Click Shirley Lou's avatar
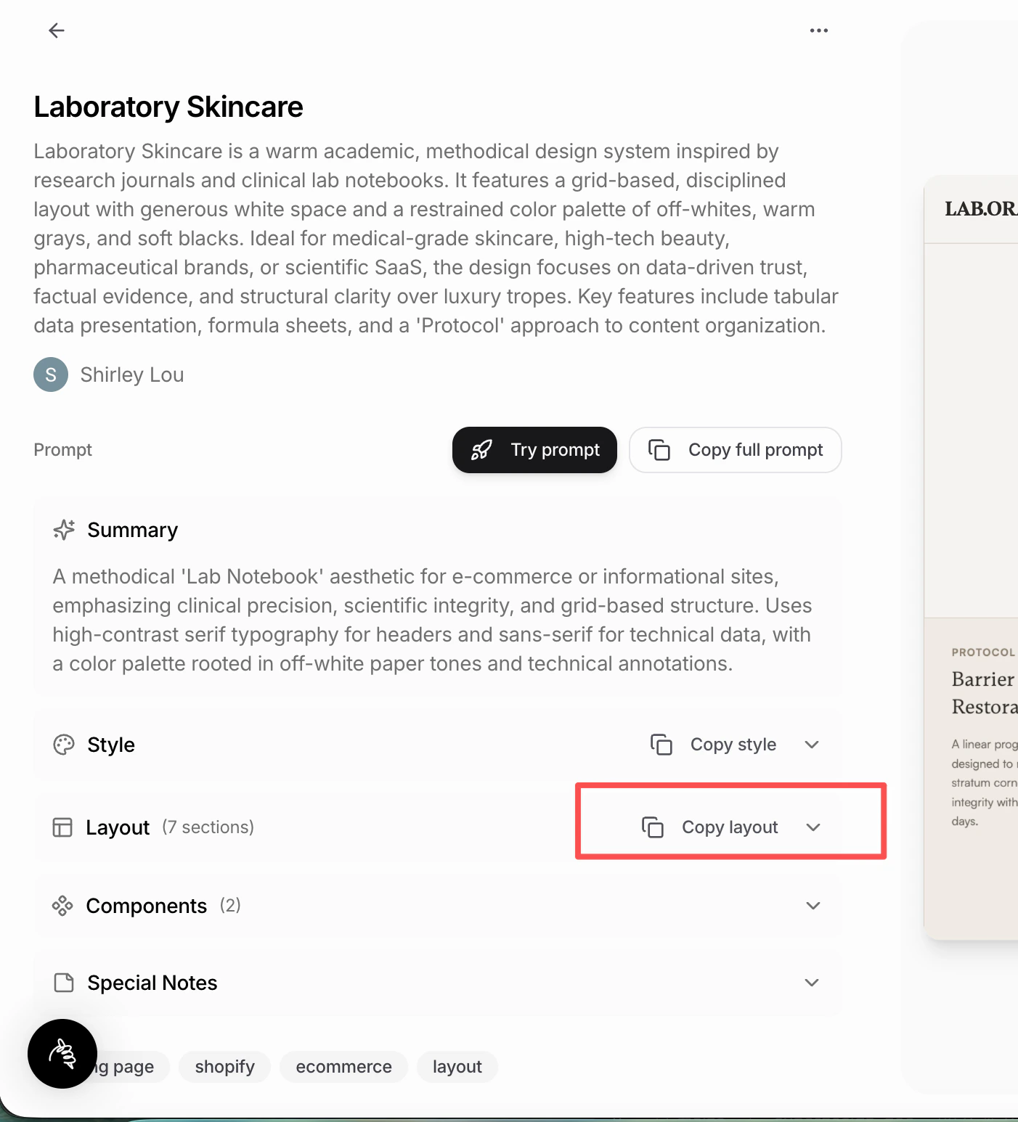Image resolution: width=1018 pixels, height=1122 pixels. coord(50,374)
